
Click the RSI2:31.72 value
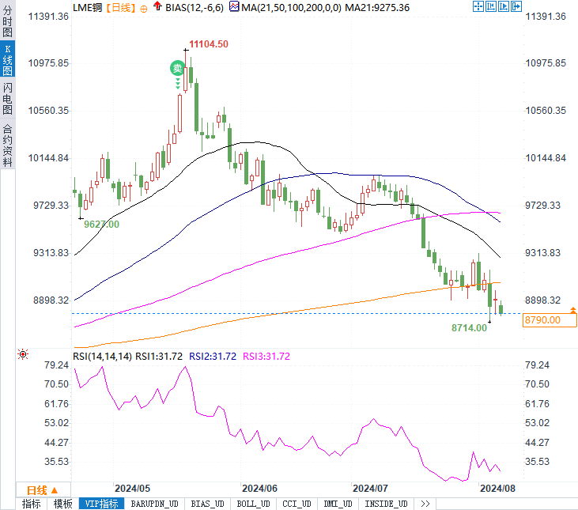[213, 357]
